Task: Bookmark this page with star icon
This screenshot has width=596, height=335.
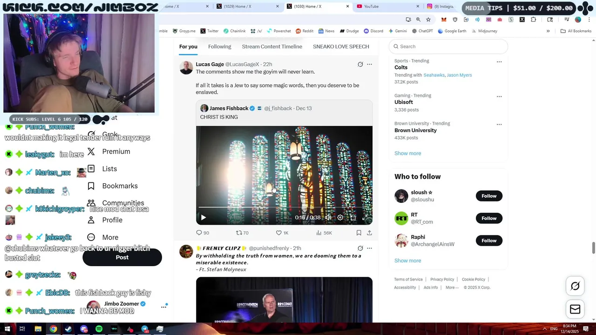Action: [x=428, y=20]
